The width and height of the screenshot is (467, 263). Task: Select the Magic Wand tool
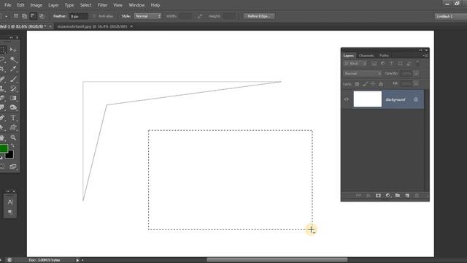click(x=13, y=59)
